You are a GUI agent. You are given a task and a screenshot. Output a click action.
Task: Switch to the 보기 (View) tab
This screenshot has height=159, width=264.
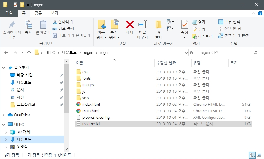[x=54, y=13]
